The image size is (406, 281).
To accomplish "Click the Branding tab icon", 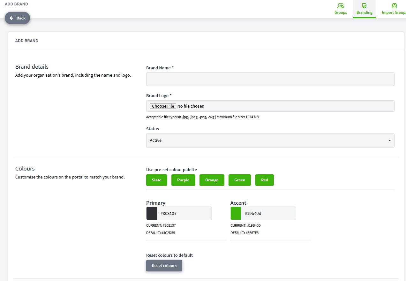I will coord(364,6).
